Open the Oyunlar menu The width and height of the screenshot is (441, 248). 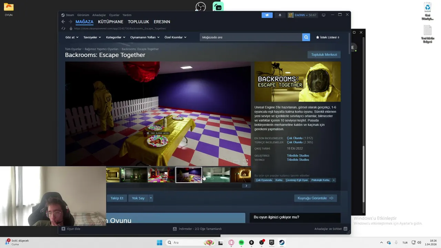click(114, 15)
